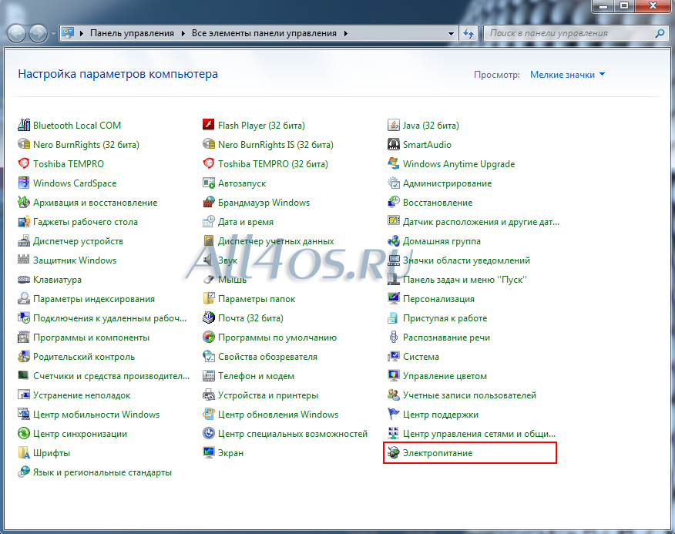Open Центр специальных возможностей link
Image resolution: width=675 pixels, height=534 pixels.
(293, 434)
